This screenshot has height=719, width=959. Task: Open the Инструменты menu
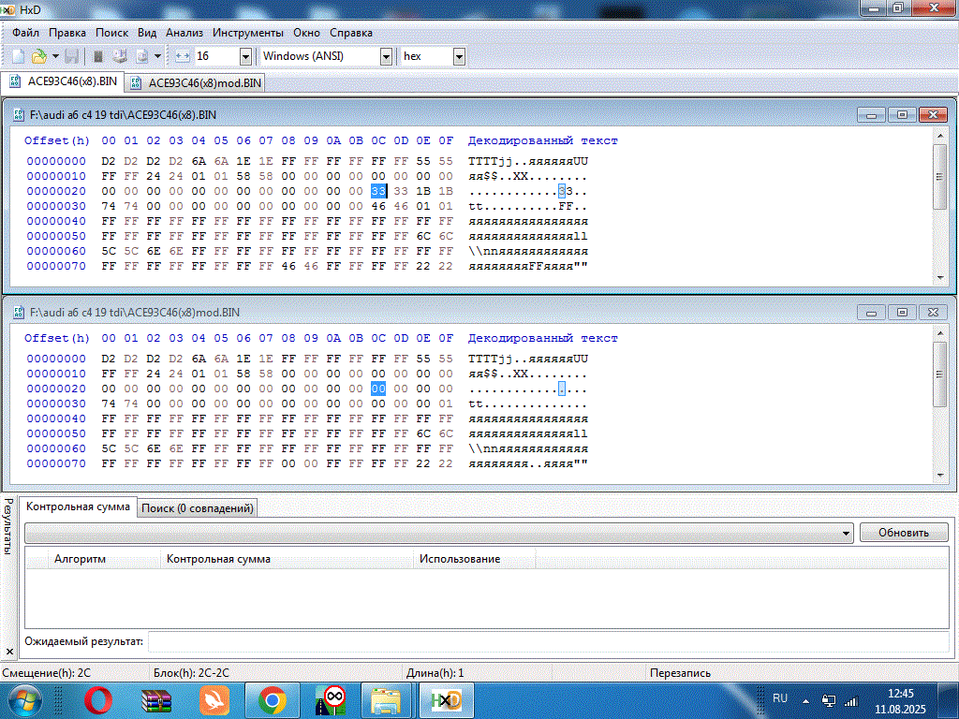(247, 33)
